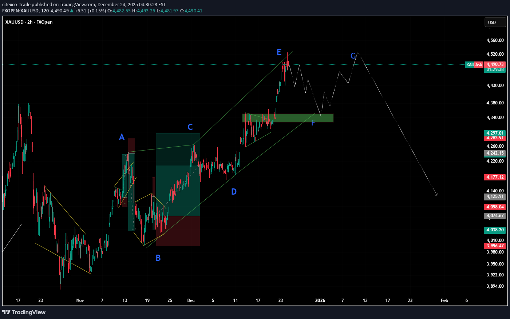This screenshot has height=319, width=510.
Task: Click the XAU Ask price tag
Action: pos(474,65)
